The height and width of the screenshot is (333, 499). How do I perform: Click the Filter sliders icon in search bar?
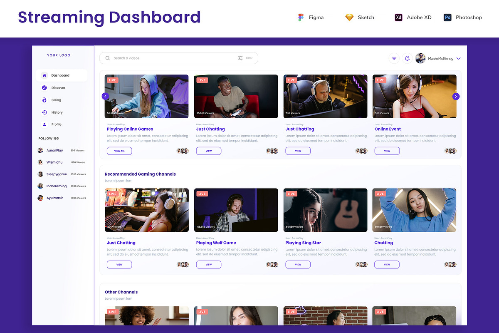click(240, 58)
